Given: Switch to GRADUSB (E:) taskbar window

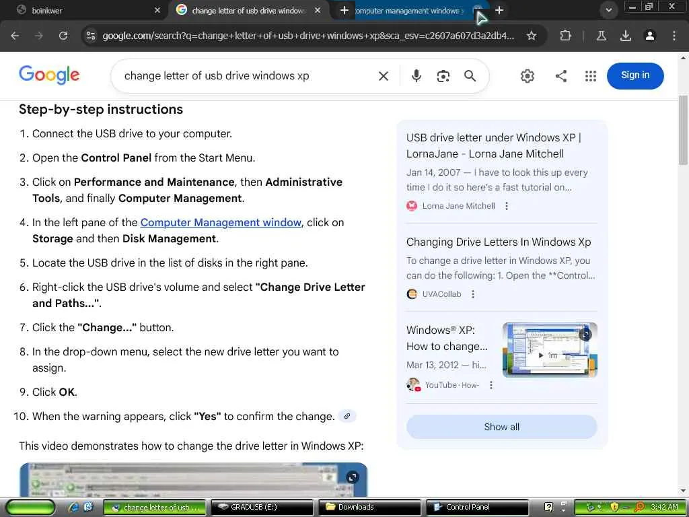Looking at the screenshot, I should tap(262, 508).
